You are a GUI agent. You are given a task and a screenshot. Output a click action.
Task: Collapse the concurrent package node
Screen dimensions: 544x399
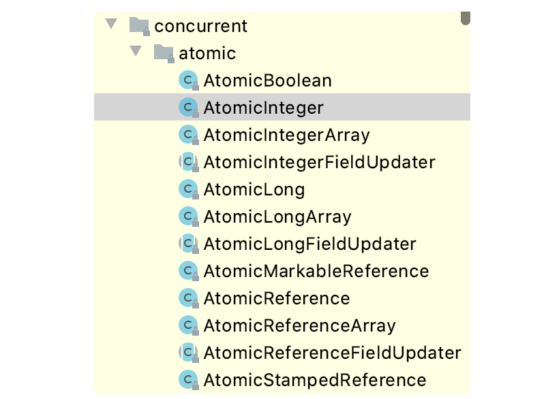click(111, 25)
